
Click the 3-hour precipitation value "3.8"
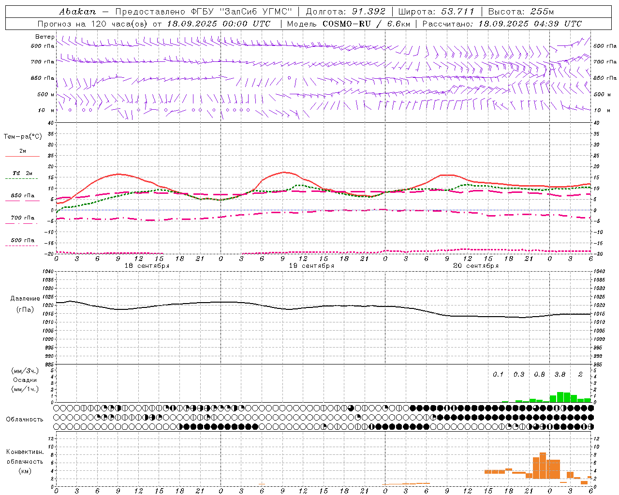560,375
